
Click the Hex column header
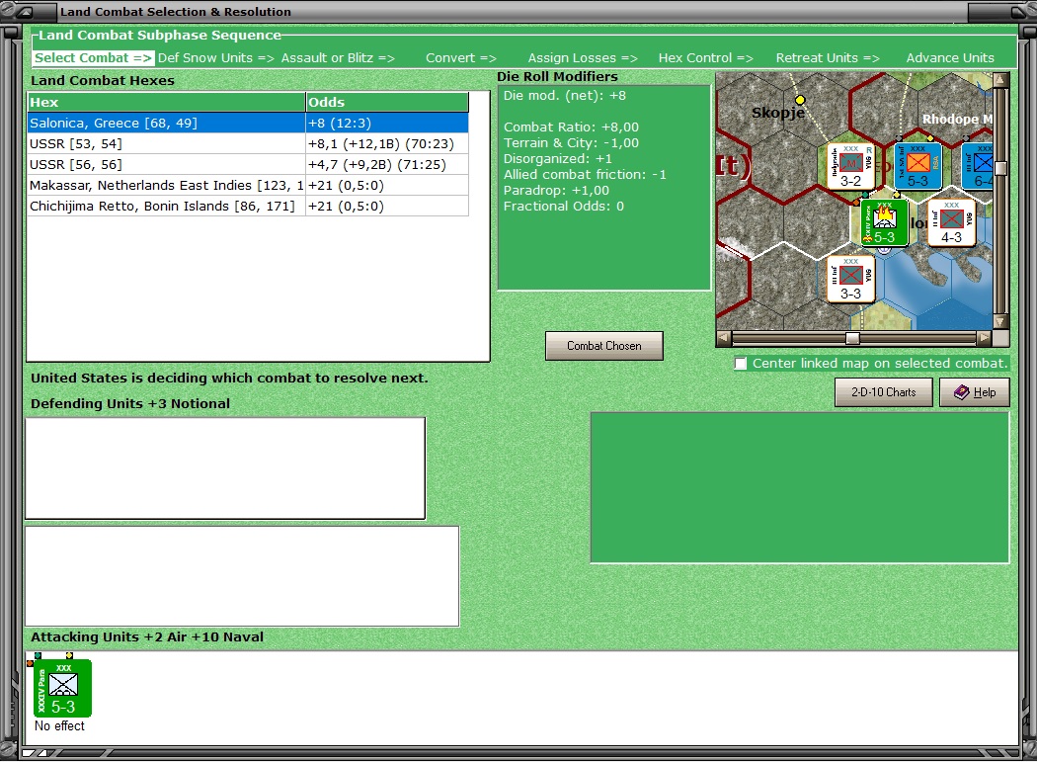[x=166, y=102]
